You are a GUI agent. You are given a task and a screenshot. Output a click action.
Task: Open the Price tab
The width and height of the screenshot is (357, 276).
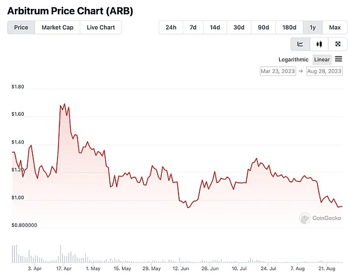tap(21, 27)
